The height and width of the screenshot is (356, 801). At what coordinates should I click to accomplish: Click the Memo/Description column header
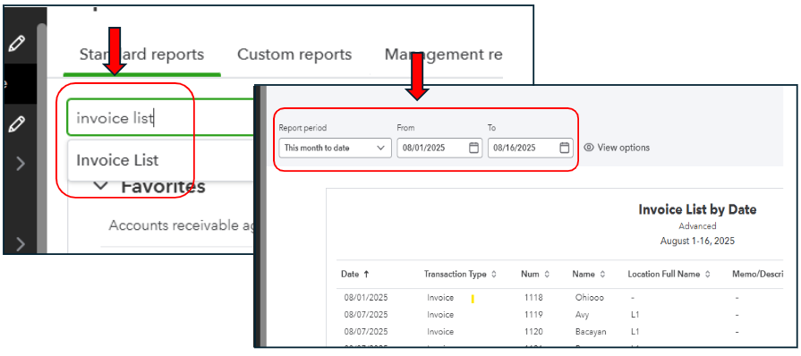coord(758,275)
